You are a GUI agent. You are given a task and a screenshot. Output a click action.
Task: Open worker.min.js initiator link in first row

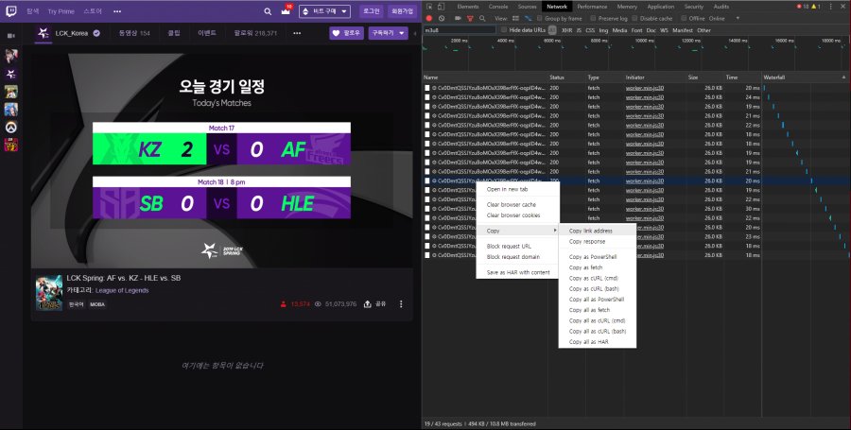644,87
